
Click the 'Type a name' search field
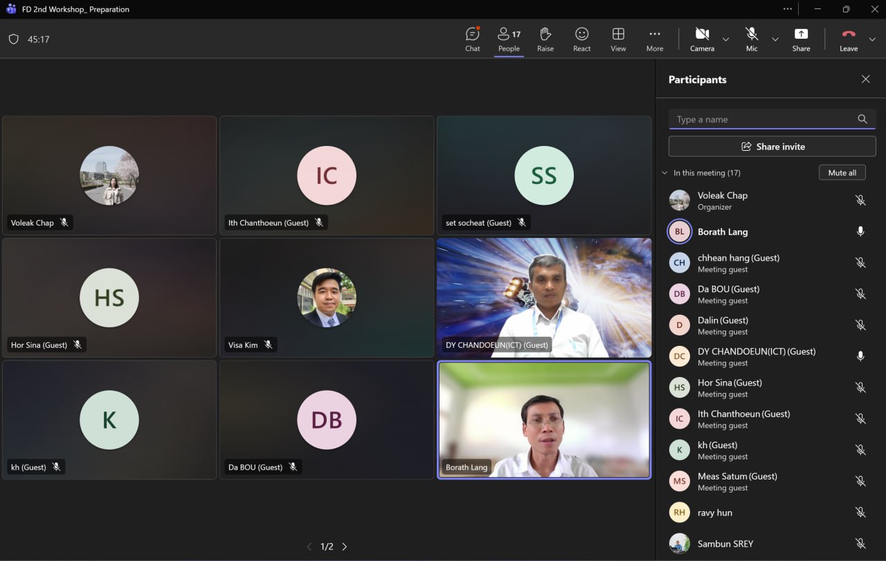[761, 120]
